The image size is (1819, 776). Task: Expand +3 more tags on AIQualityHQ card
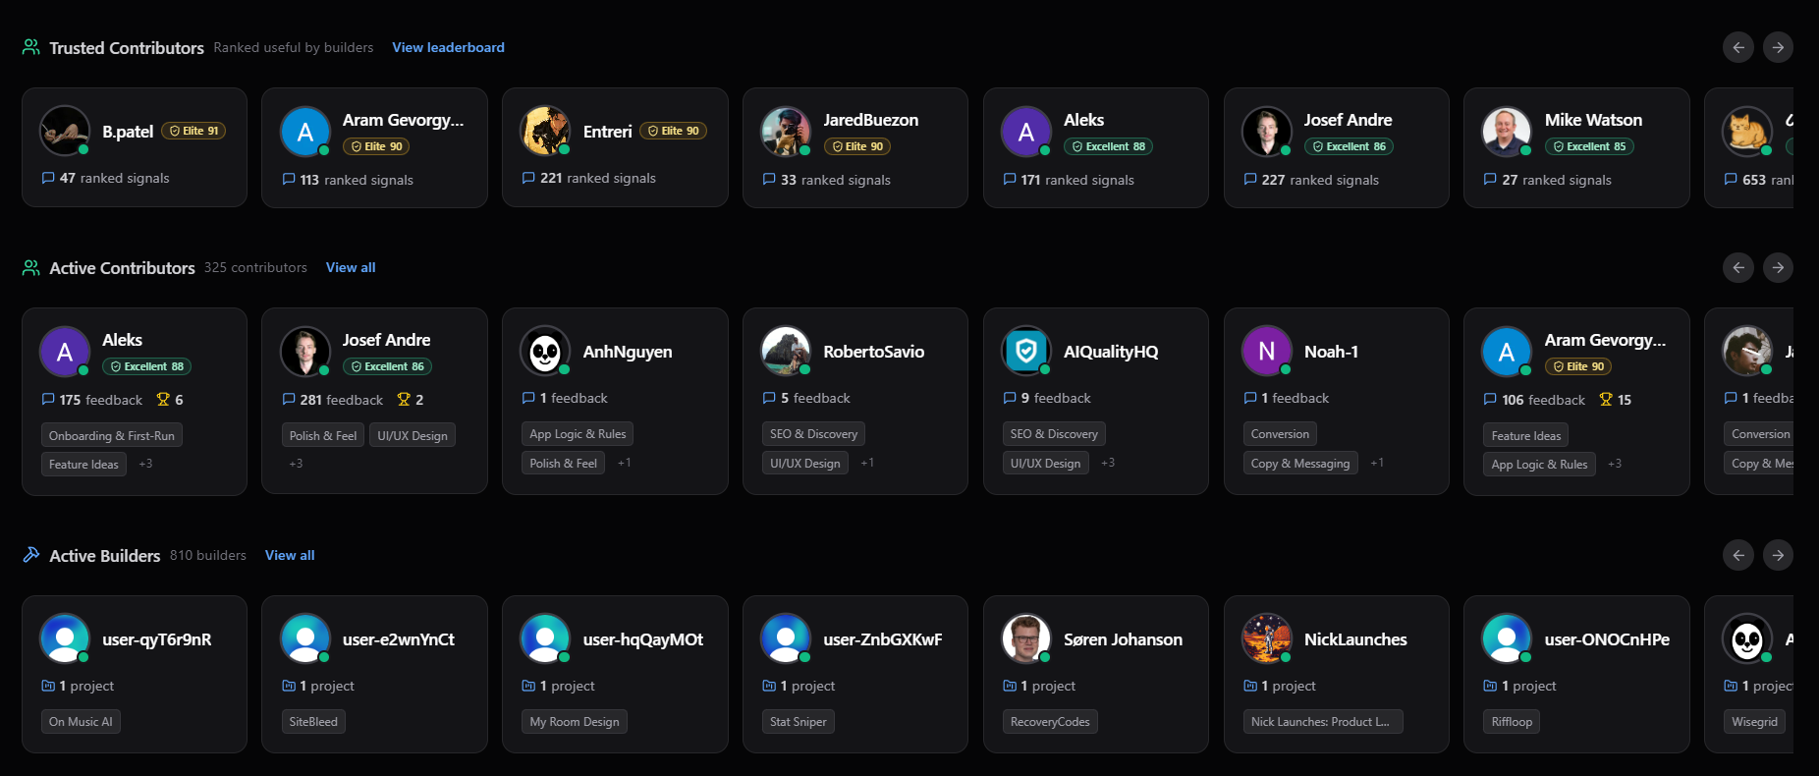coord(1107,463)
